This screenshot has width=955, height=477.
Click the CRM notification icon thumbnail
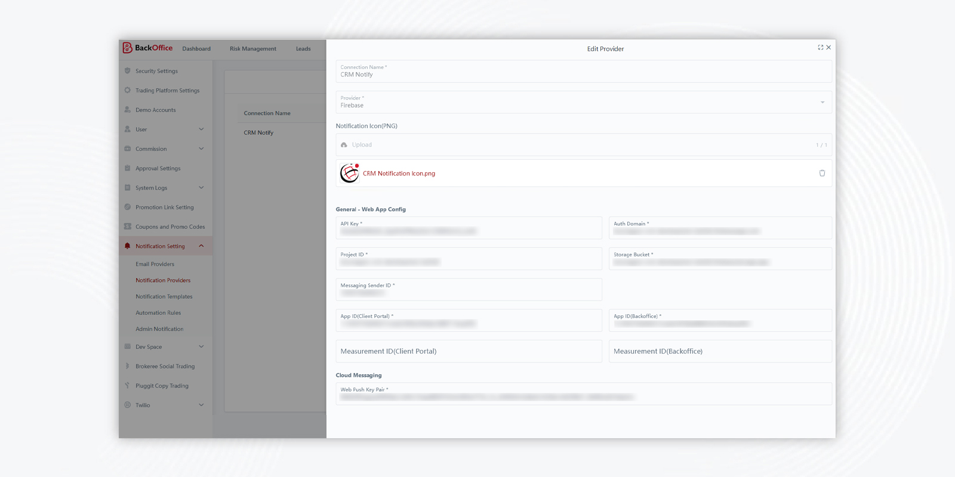tap(350, 173)
